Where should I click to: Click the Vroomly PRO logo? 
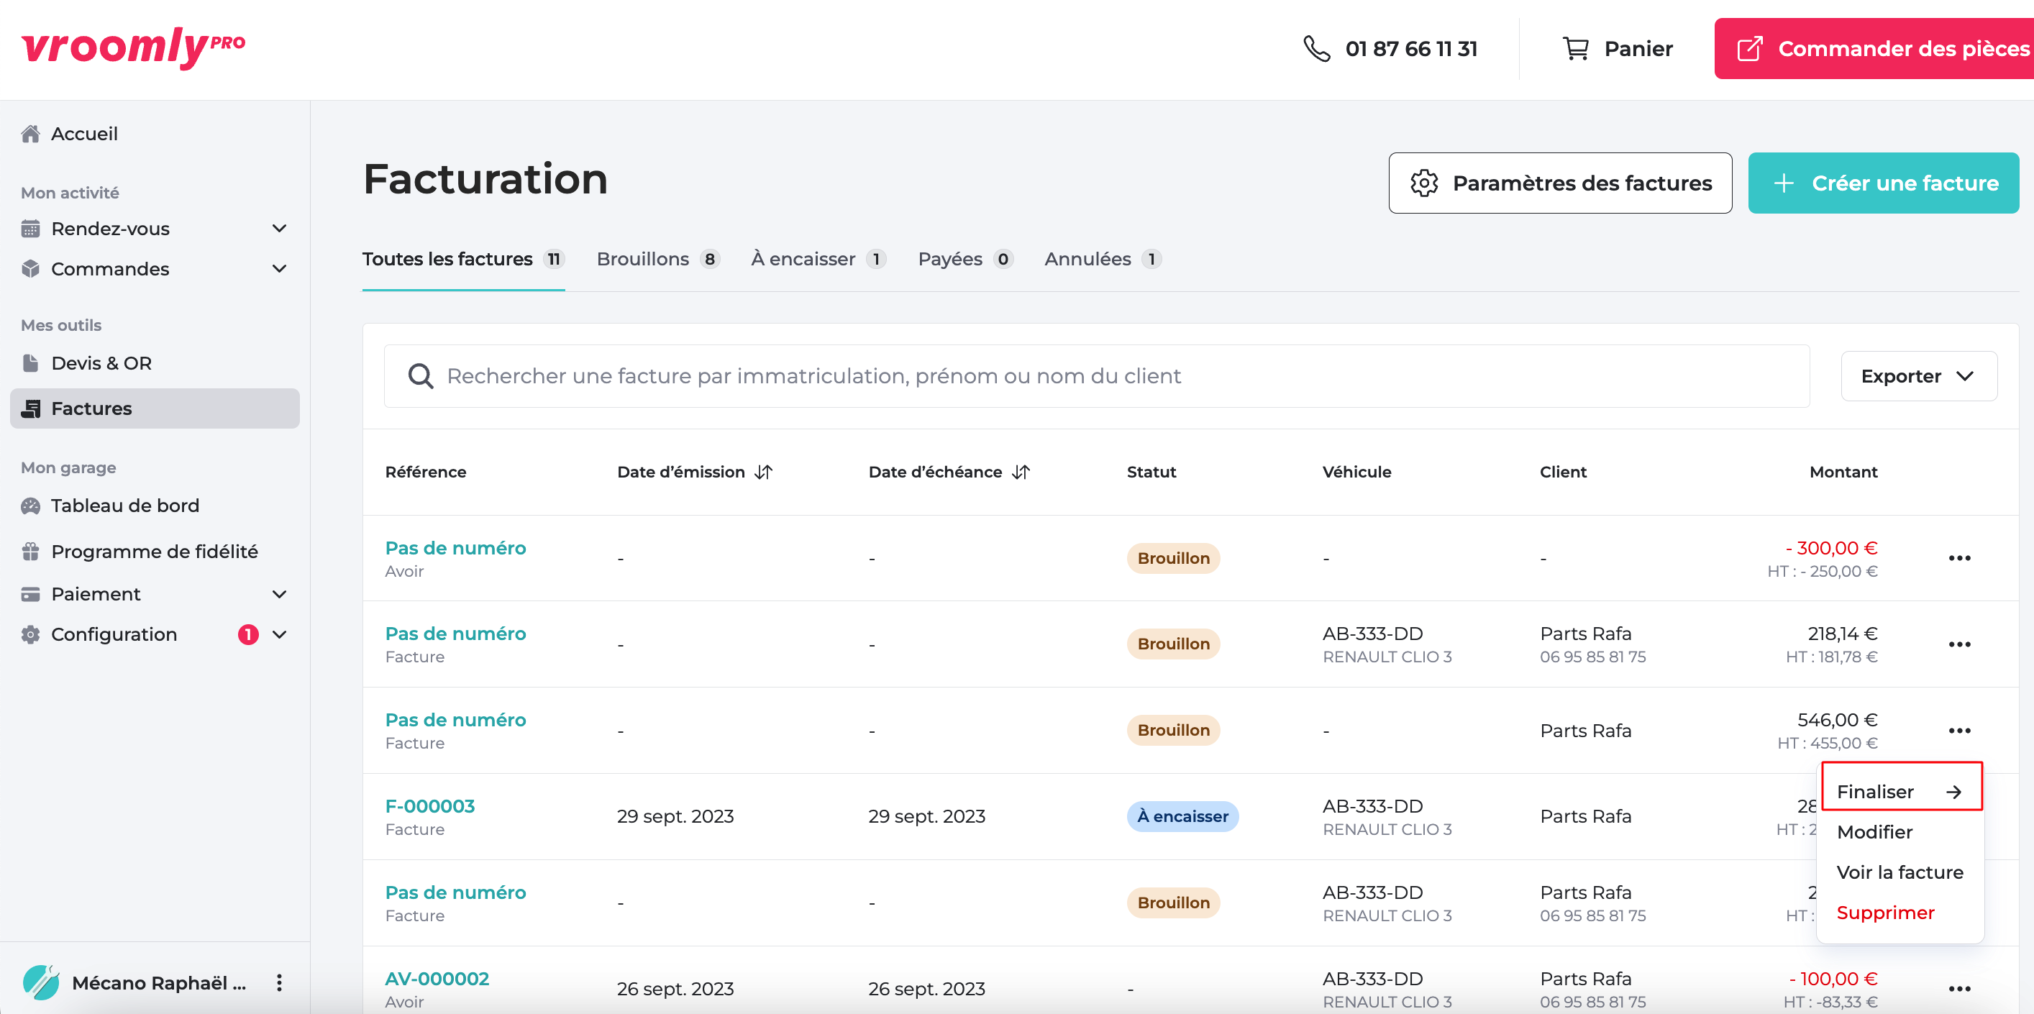point(134,47)
